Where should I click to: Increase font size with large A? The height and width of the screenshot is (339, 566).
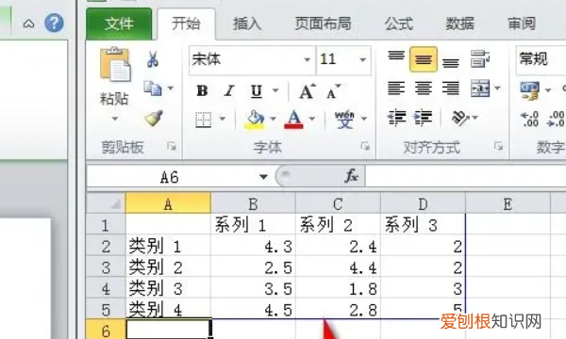click(308, 91)
